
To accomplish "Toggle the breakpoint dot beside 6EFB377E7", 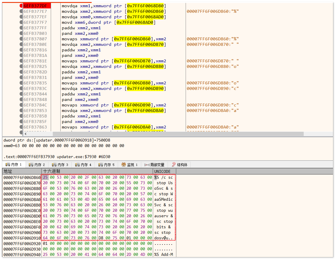I will pos(21,11).
